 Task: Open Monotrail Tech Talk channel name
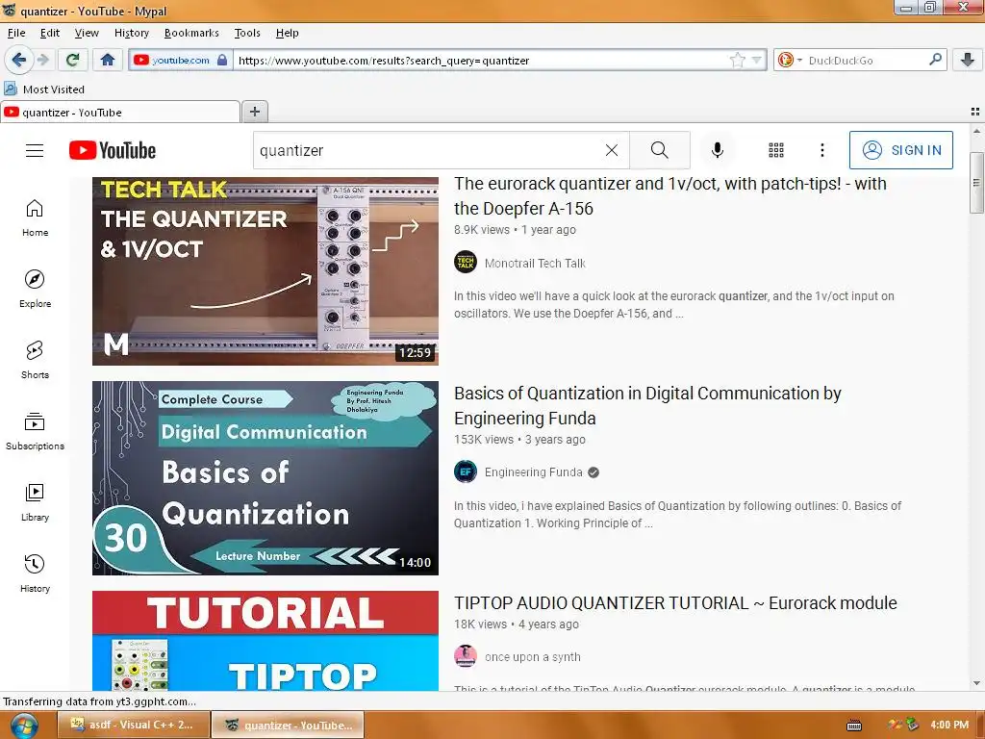[x=535, y=264]
